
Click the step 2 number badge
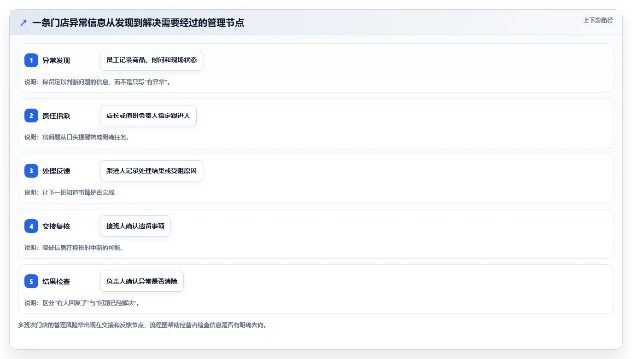(31, 116)
